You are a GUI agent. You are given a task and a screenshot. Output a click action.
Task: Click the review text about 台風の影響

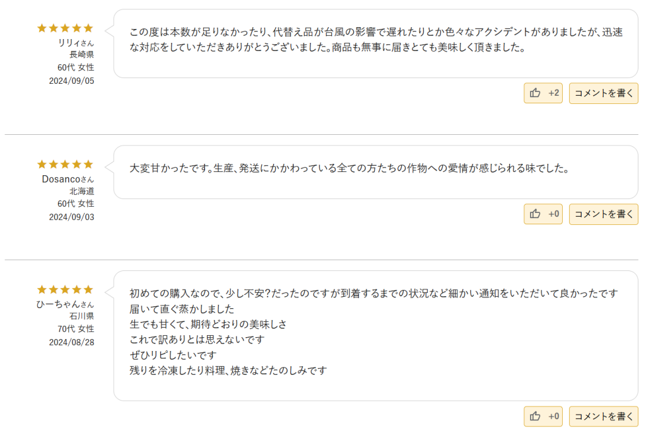[376, 40]
